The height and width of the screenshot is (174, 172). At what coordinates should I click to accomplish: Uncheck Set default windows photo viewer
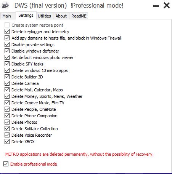pos(7,57)
